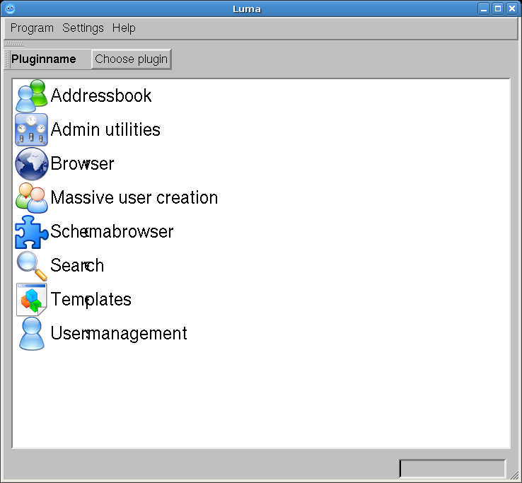Grab the toolbar drag handle beside Pluginname
The image size is (522, 483).
7,59
